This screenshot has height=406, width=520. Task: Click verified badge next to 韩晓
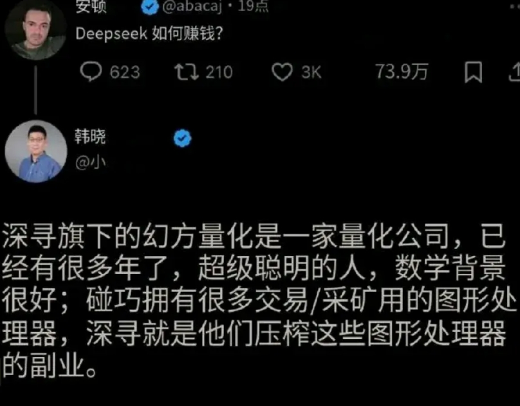click(x=182, y=138)
